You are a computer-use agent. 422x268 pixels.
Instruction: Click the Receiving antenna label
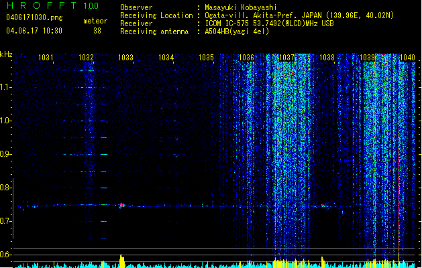[154, 31]
